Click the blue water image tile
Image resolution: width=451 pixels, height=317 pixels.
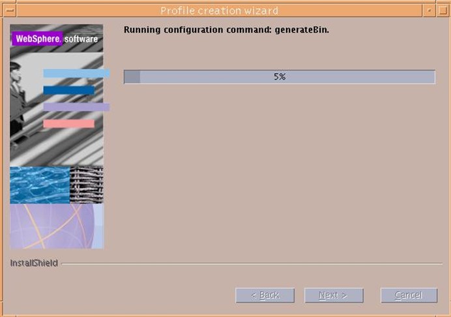tap(40, 185)
